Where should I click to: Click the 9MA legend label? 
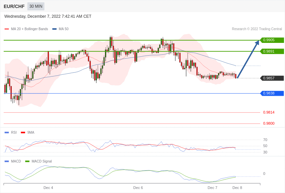click(31, 133)
